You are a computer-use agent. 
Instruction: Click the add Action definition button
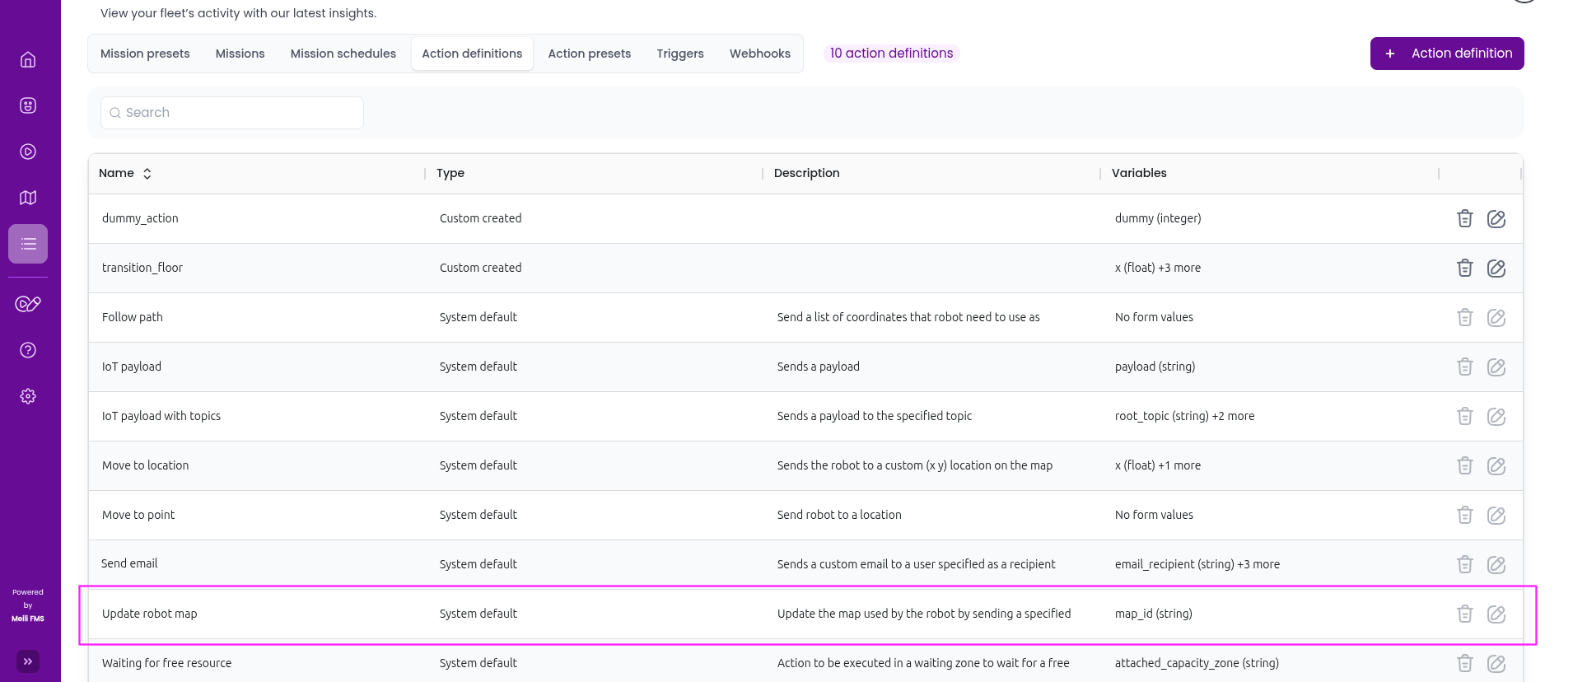pos(1446,54)
